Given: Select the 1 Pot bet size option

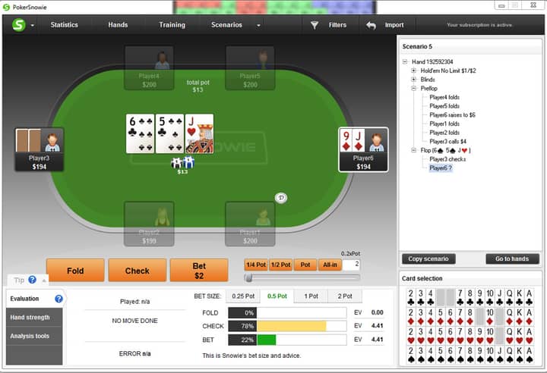Looking at the screenshot, I should click(311, 296).
